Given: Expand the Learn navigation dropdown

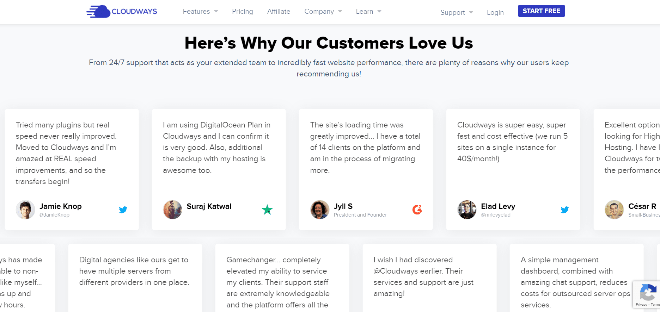Looking at the screenshot, I should (x=368, y=12).
